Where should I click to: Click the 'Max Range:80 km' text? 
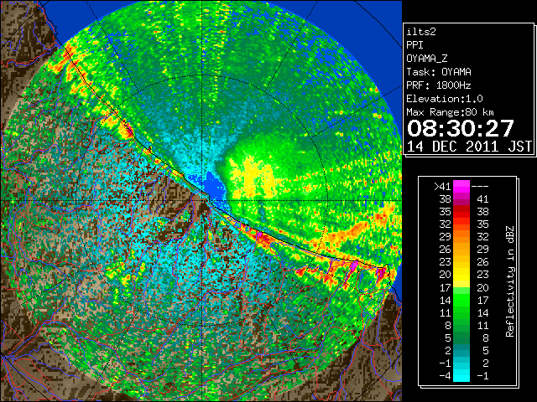[x=451, y=112]
